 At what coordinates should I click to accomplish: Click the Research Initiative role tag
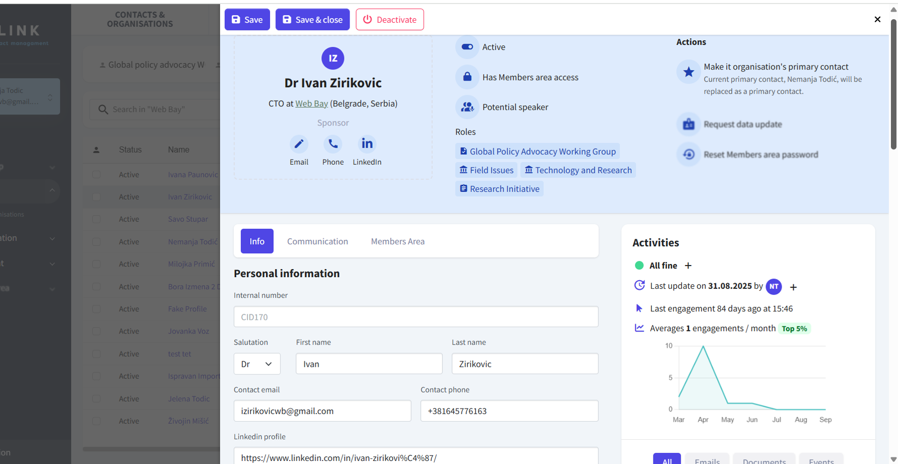pos(499,188)
